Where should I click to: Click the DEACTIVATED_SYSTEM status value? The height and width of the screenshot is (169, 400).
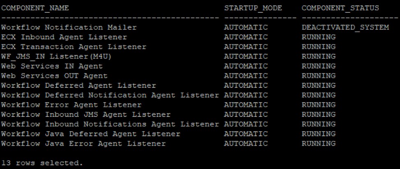(x=345, y=27)
